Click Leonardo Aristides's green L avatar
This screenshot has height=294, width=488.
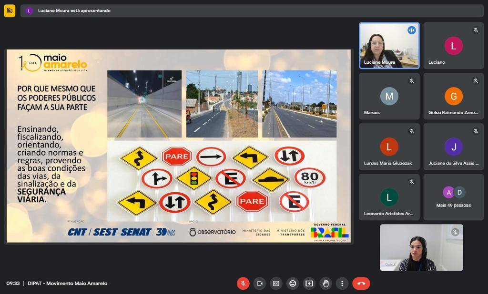[x=389, y=197]
